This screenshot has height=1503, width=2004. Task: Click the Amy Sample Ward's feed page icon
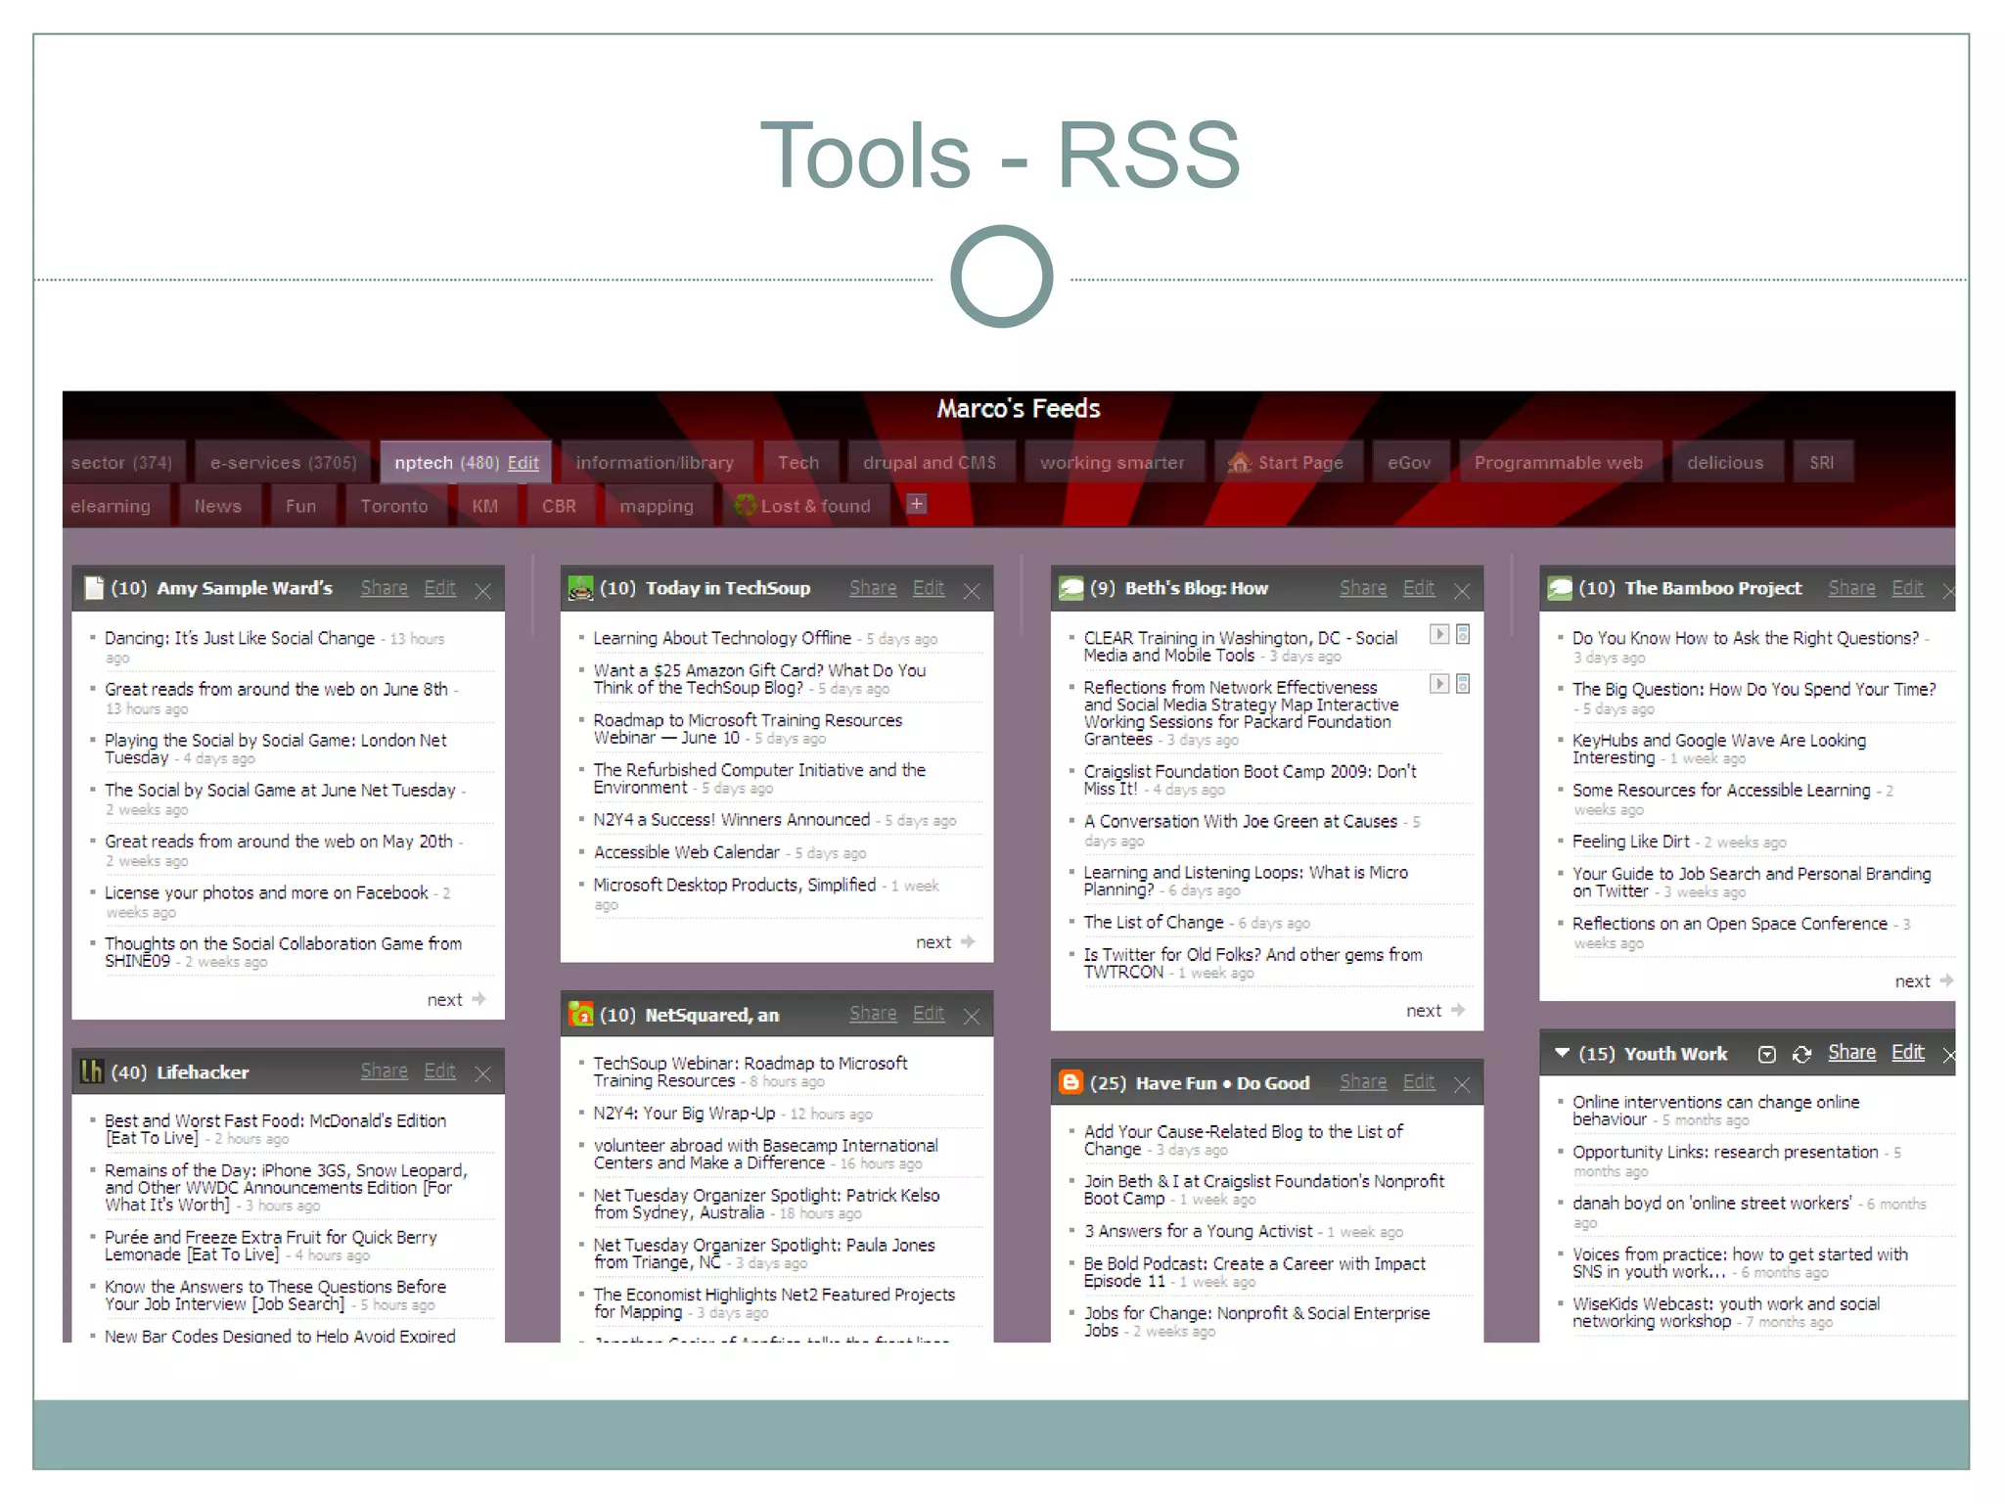point(94,588)
